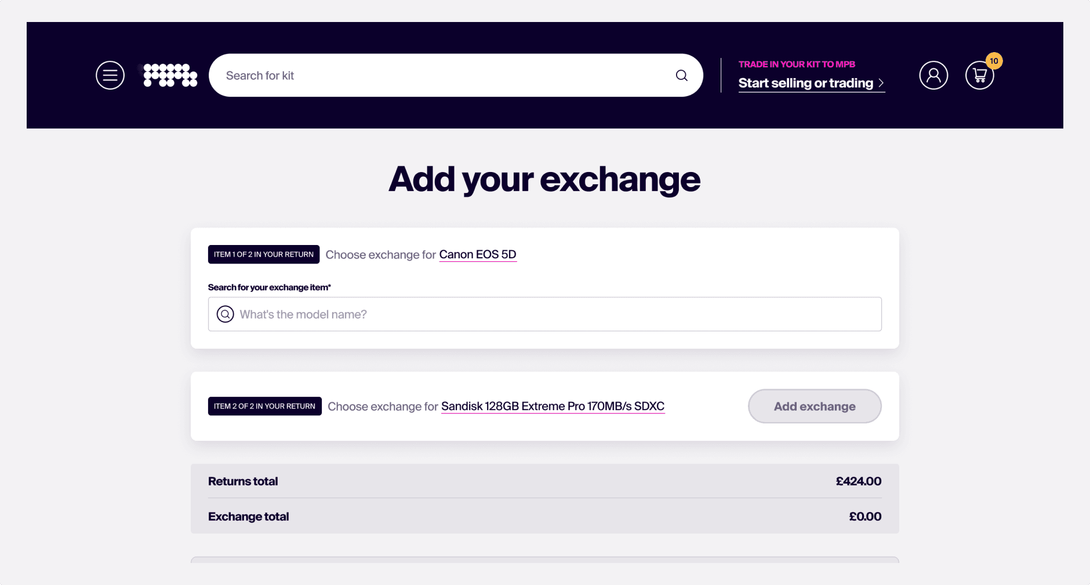Open the Sandisk 128GB Extreme Pro link
This screenshot has width=1090, height=585.
click(x=553, y=406)
